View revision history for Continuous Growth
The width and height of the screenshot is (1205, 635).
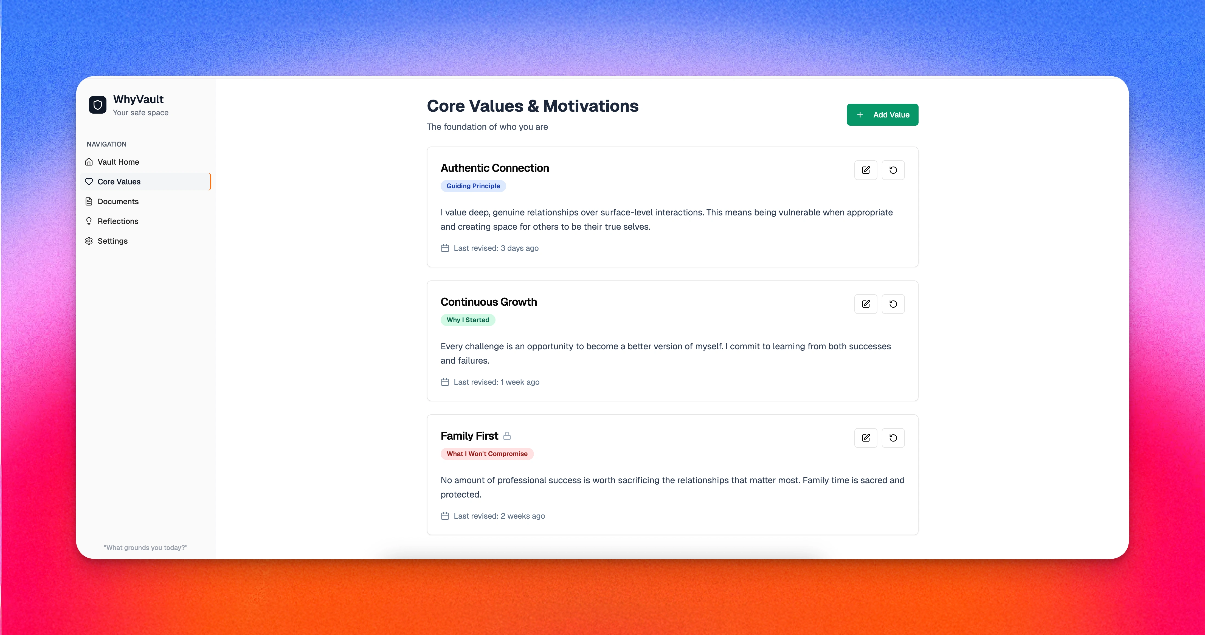893,304
